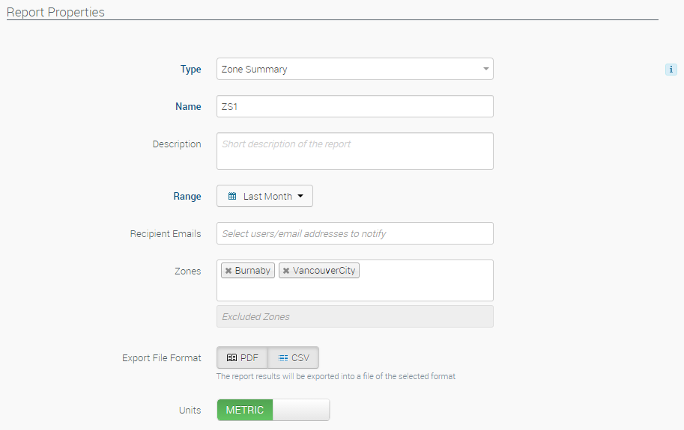Toggle the METRIC units switch
This screenshot has width=684, height=430.
pos(273,410)
